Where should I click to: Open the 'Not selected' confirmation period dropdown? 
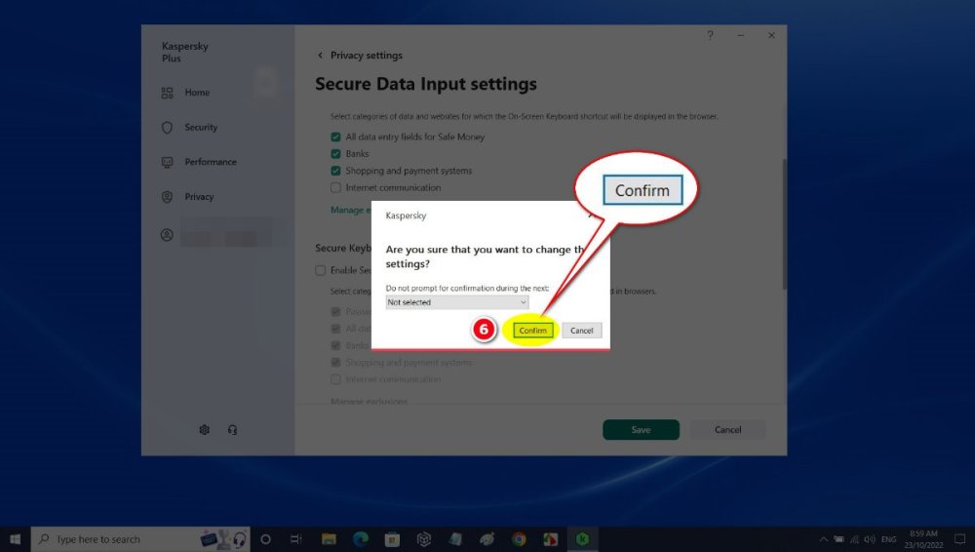tap(457, 302)
